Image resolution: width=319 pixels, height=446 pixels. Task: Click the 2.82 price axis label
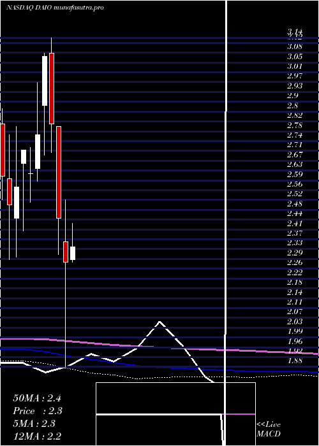295,115
